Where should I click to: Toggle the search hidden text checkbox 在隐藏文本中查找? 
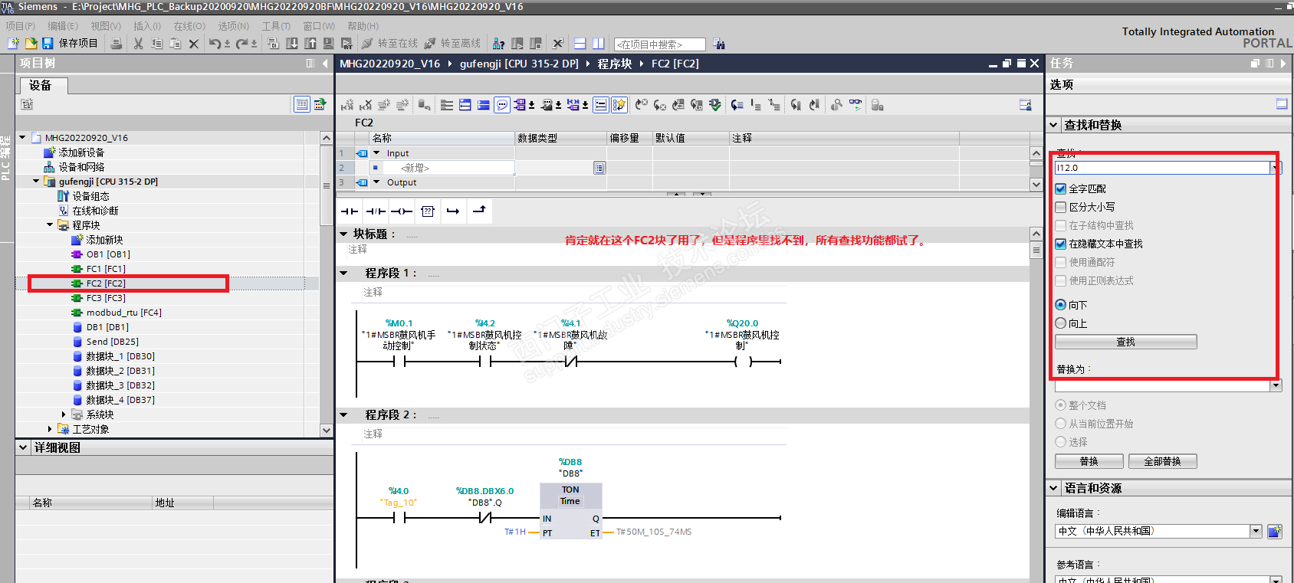point(1061,244)
